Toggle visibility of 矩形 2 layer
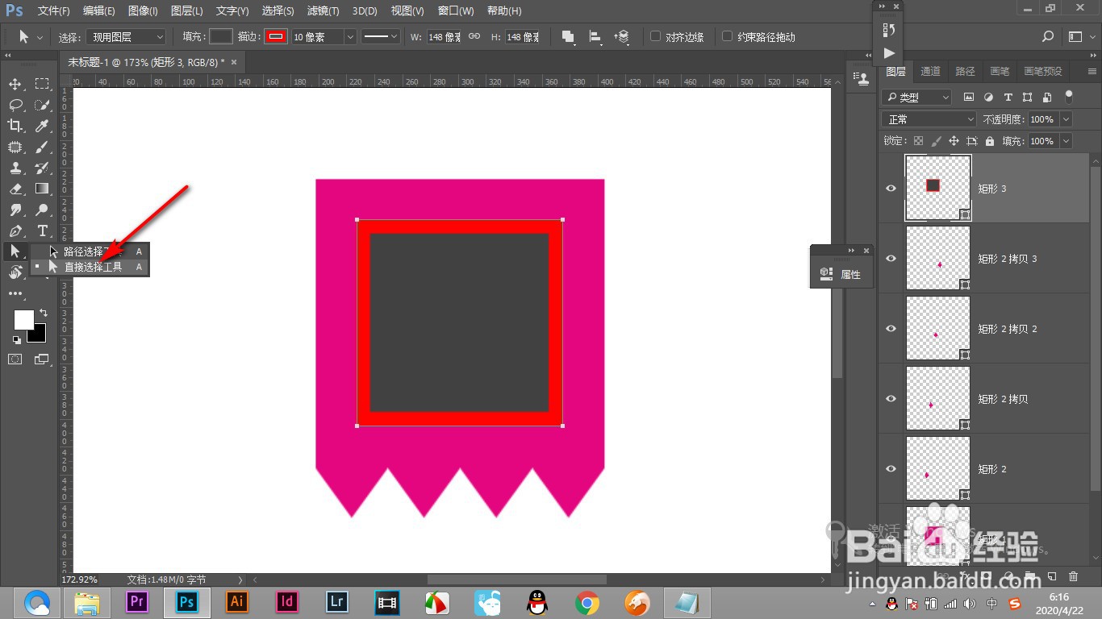 (x=891, y=469)
